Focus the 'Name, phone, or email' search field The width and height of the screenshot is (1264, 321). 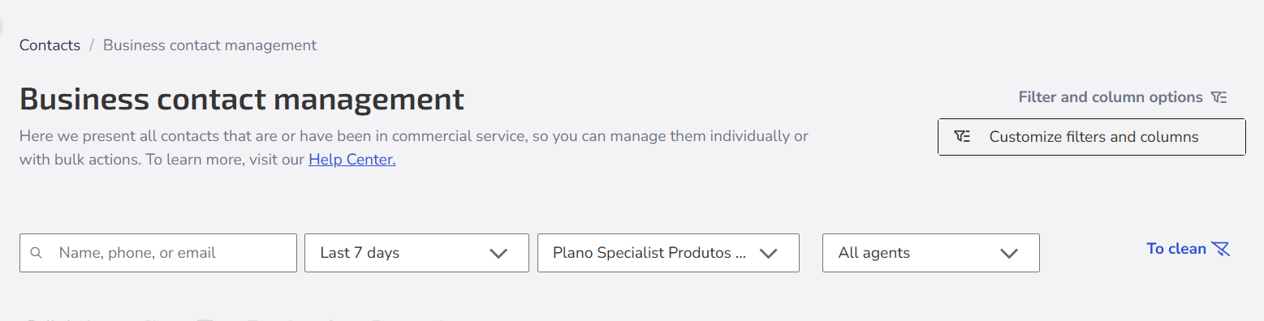coord(158,253)
